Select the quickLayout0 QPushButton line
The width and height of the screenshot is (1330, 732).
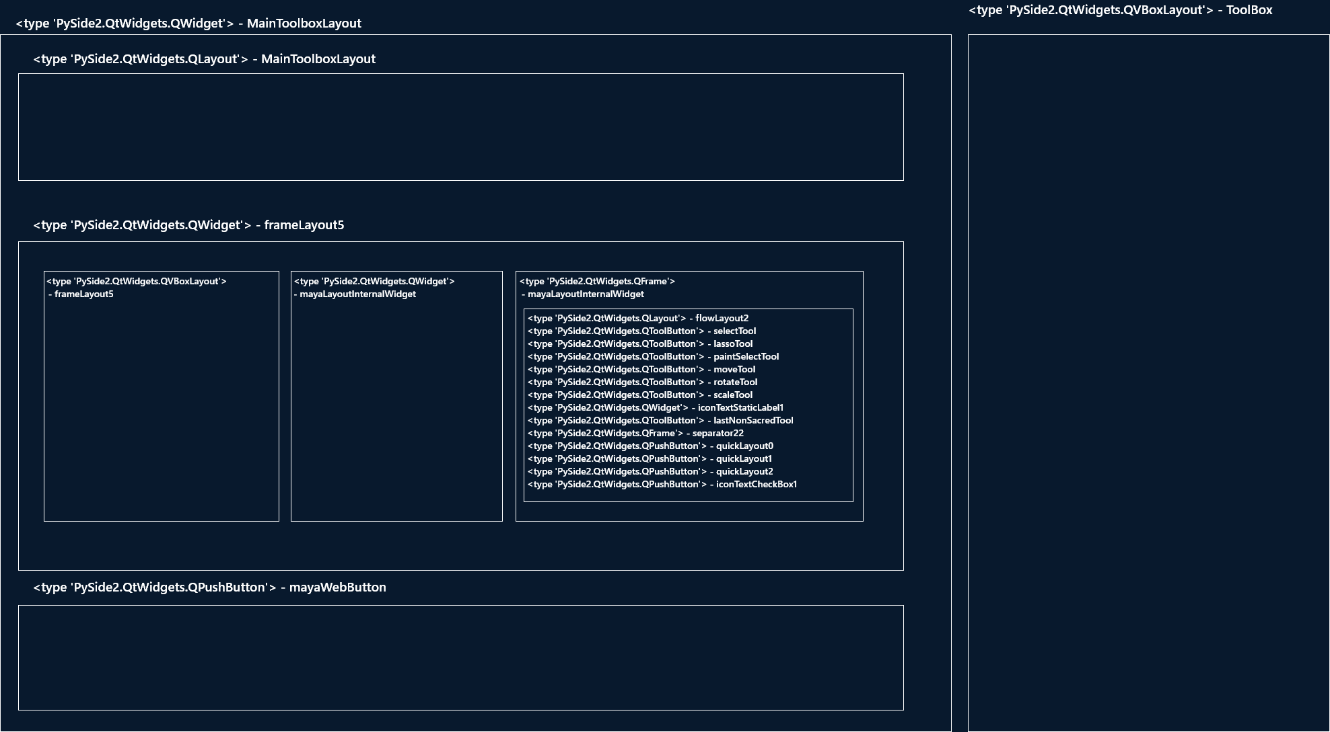650,446
